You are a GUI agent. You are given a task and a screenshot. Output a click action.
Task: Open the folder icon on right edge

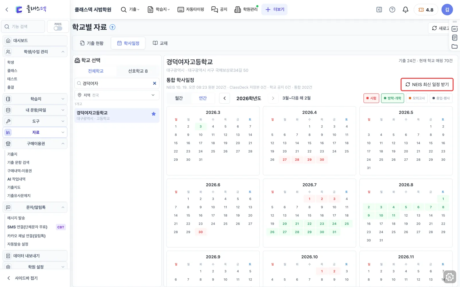[x=455, y=46]
